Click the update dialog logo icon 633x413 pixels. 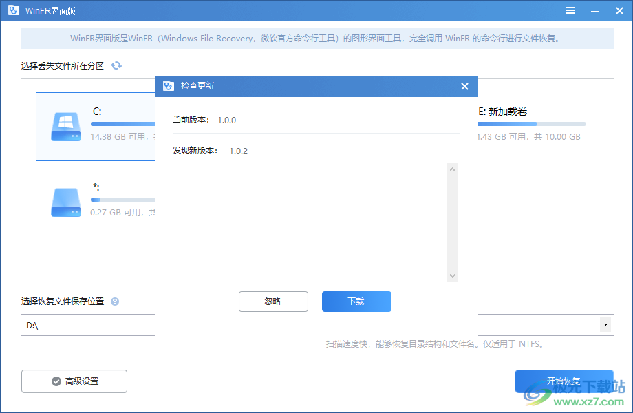[x=169, y=86]
